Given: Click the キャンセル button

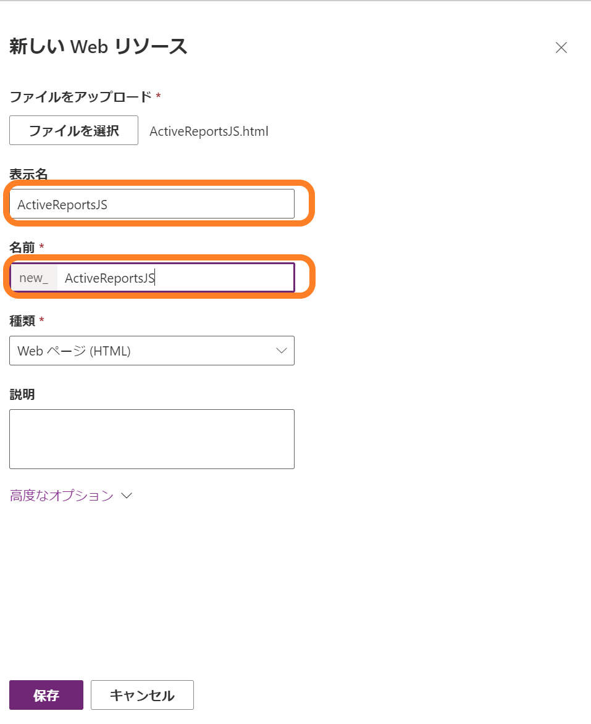Looking at the screenshot, I should tap(142, 695).
